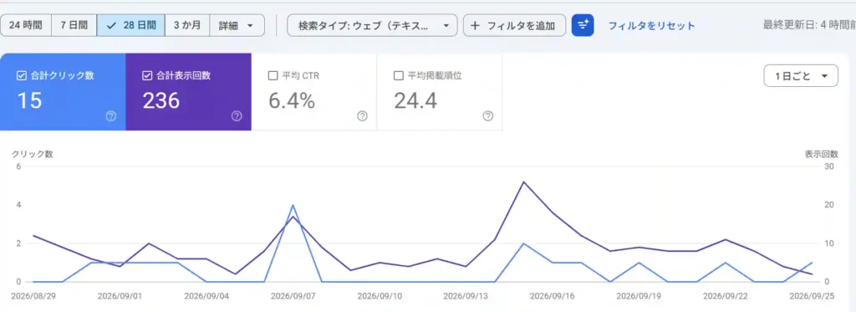Click the クリック数 axis label
The image size is (856, 312).
(33, 154)
